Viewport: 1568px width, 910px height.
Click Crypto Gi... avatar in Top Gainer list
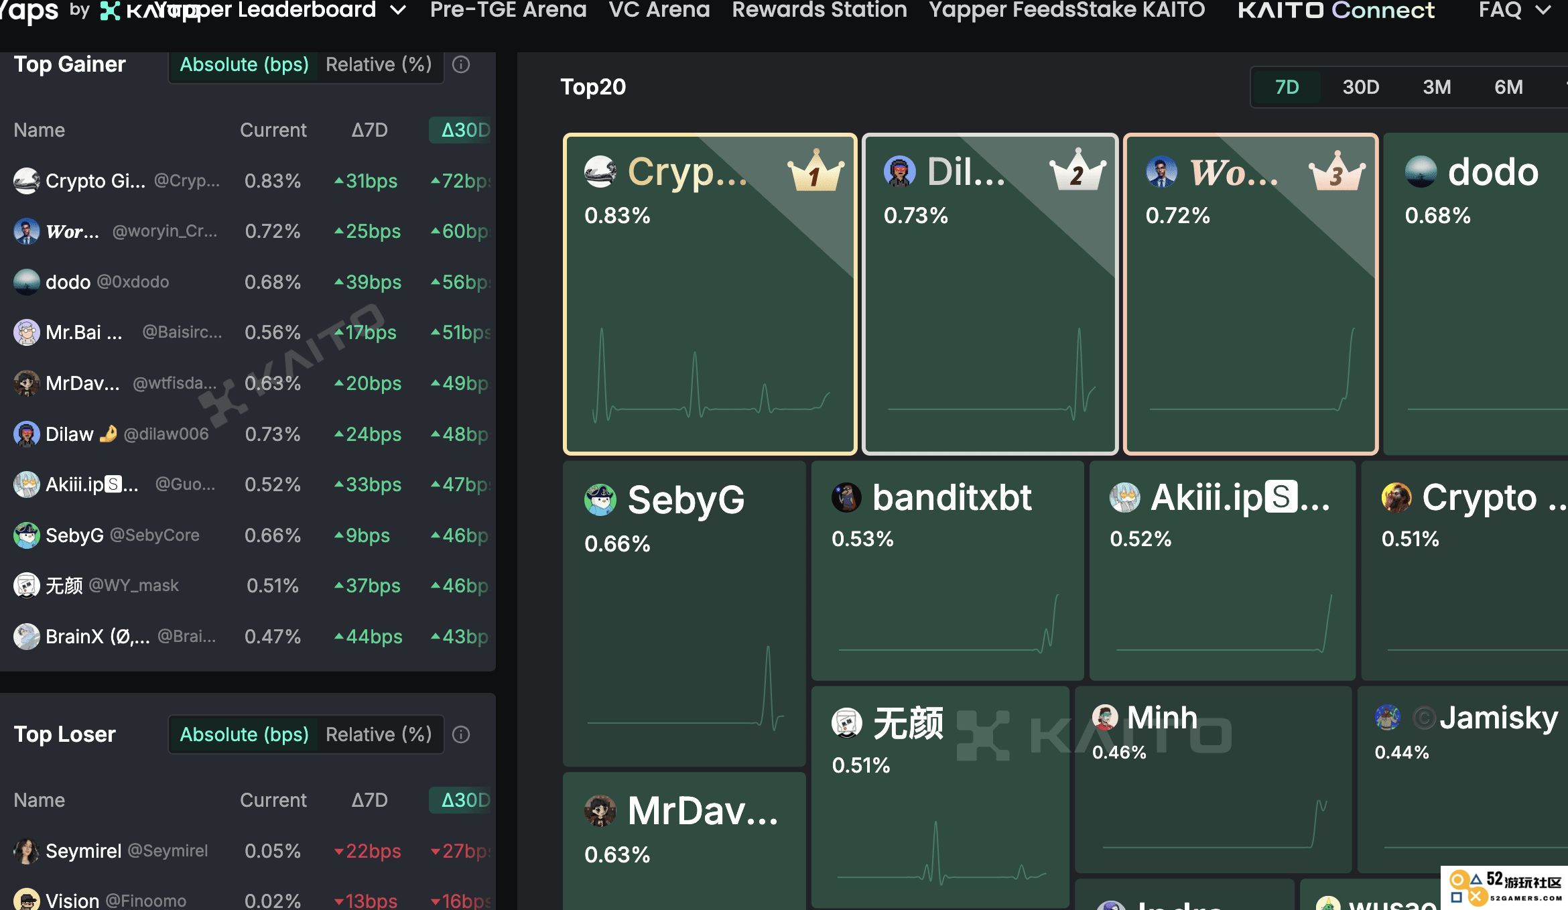(x=27, y=181)
